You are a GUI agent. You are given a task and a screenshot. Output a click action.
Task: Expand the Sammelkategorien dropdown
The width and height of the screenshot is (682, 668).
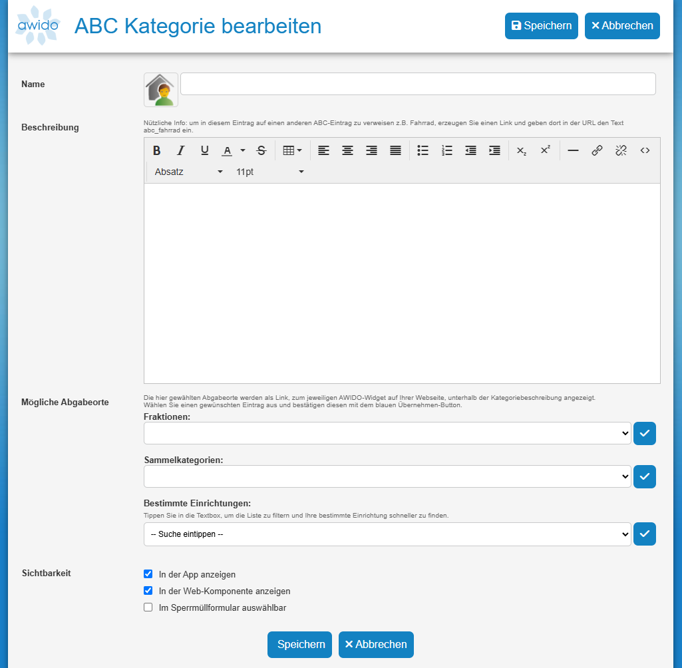pyautogui.click(x=387, y=476)
